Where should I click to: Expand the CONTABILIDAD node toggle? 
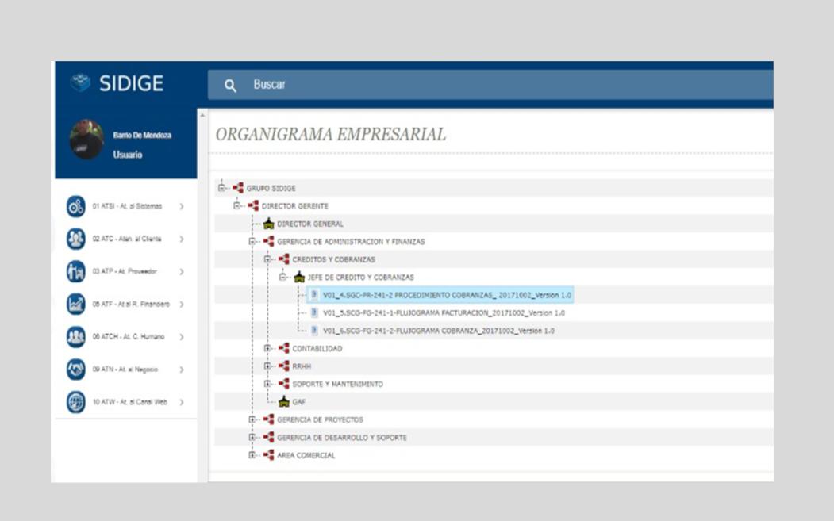[x=267, y=348]
